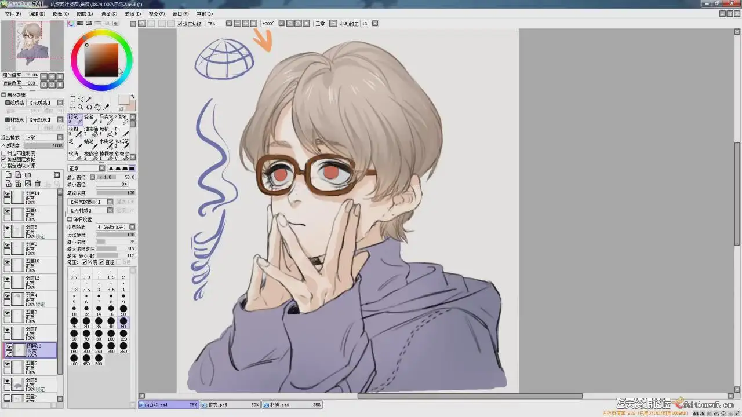Viewport: 742px width, 417px height.
Task: Hide layer 图层14 with its eye icon
Action: click(8, 194)
